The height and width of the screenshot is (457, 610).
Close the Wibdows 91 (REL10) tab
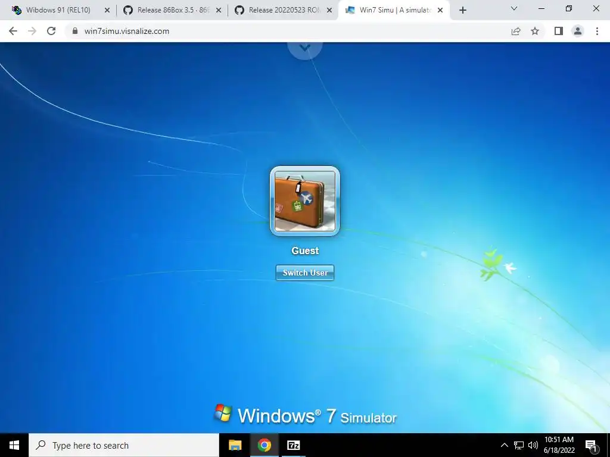click(107, 10)
